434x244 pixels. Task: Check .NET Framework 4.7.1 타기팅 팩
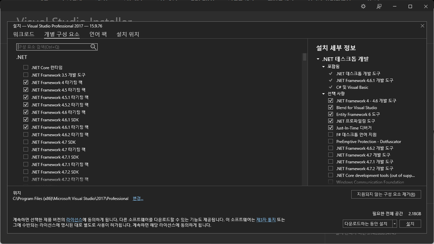[26, 164]
